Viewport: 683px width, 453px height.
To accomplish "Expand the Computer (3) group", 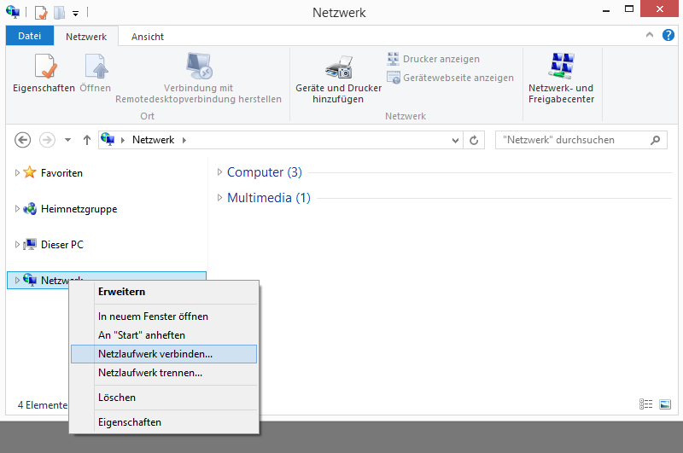I will (x=219, y=171).
